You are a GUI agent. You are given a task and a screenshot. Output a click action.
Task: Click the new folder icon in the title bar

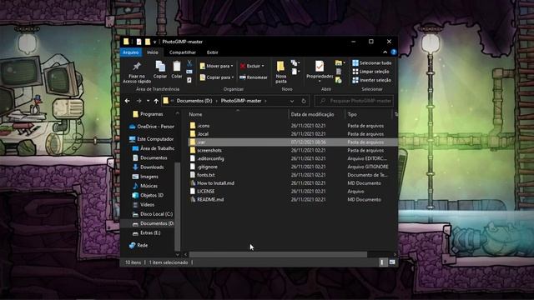click(x=148, y=42)
